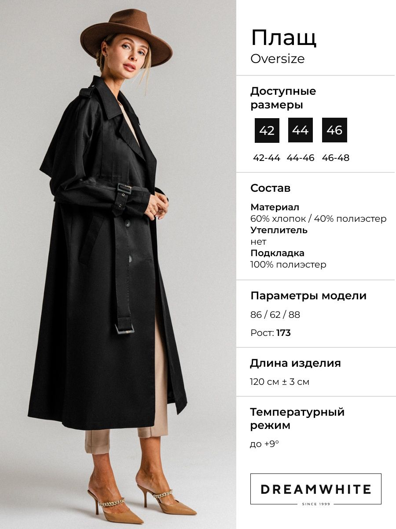
Task: Click the Состав section heading
Action: pyautogui.click(x=271, y=188)
